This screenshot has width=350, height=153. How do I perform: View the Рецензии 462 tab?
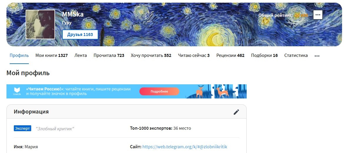(230, 55)
